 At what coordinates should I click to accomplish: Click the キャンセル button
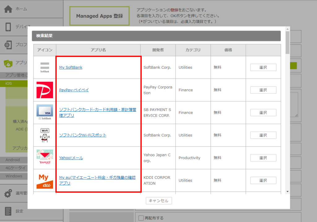(x=159, y=201)
